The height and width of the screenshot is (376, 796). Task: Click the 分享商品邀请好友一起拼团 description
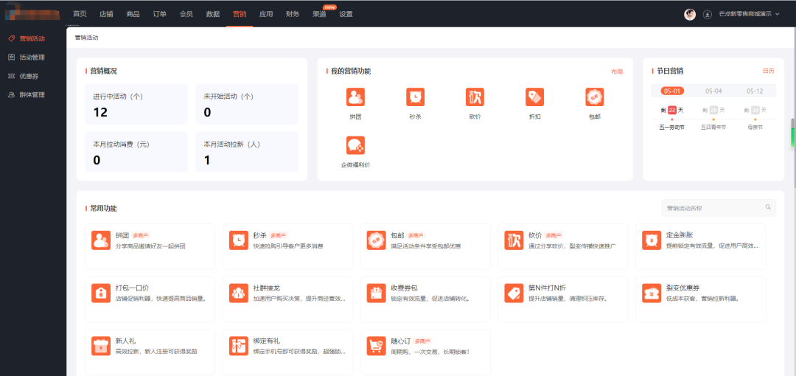coord(150,246)
